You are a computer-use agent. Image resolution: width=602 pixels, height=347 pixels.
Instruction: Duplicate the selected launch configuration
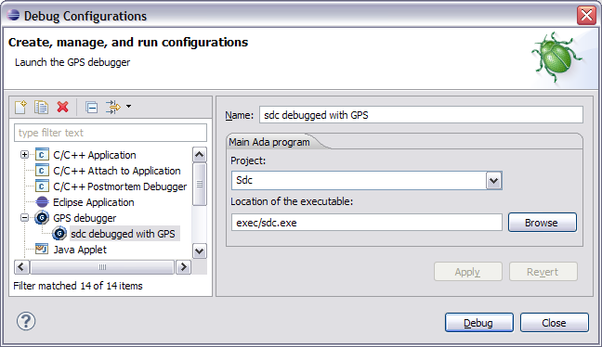41,107
